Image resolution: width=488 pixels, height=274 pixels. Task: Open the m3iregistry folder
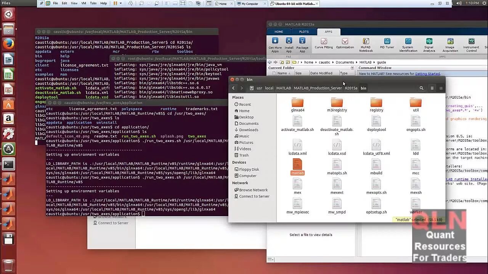(337, 105)
